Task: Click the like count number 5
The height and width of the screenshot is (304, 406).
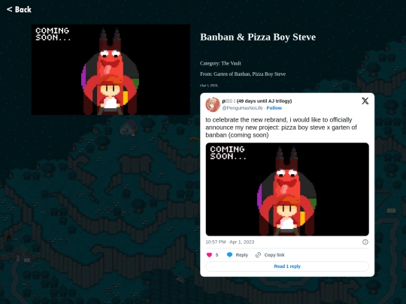Action: coord(217,255)
